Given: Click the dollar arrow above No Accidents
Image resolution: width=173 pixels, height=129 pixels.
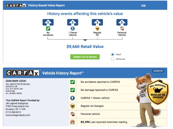Looking at the screenshot, I should (x=48, y=22).
